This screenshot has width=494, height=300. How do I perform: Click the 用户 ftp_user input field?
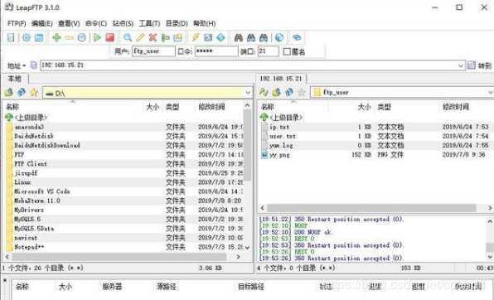tap(153, 51)
